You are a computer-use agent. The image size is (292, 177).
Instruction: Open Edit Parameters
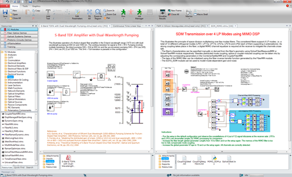(77, 14)
